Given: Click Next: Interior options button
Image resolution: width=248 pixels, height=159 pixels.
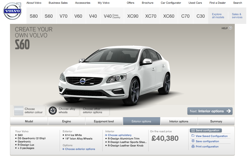Looking at the screenshot, I should (x=210, y=111).
